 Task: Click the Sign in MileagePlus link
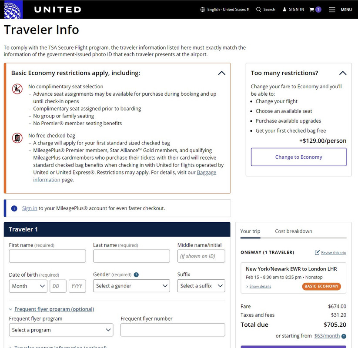(x=30, y=208)
